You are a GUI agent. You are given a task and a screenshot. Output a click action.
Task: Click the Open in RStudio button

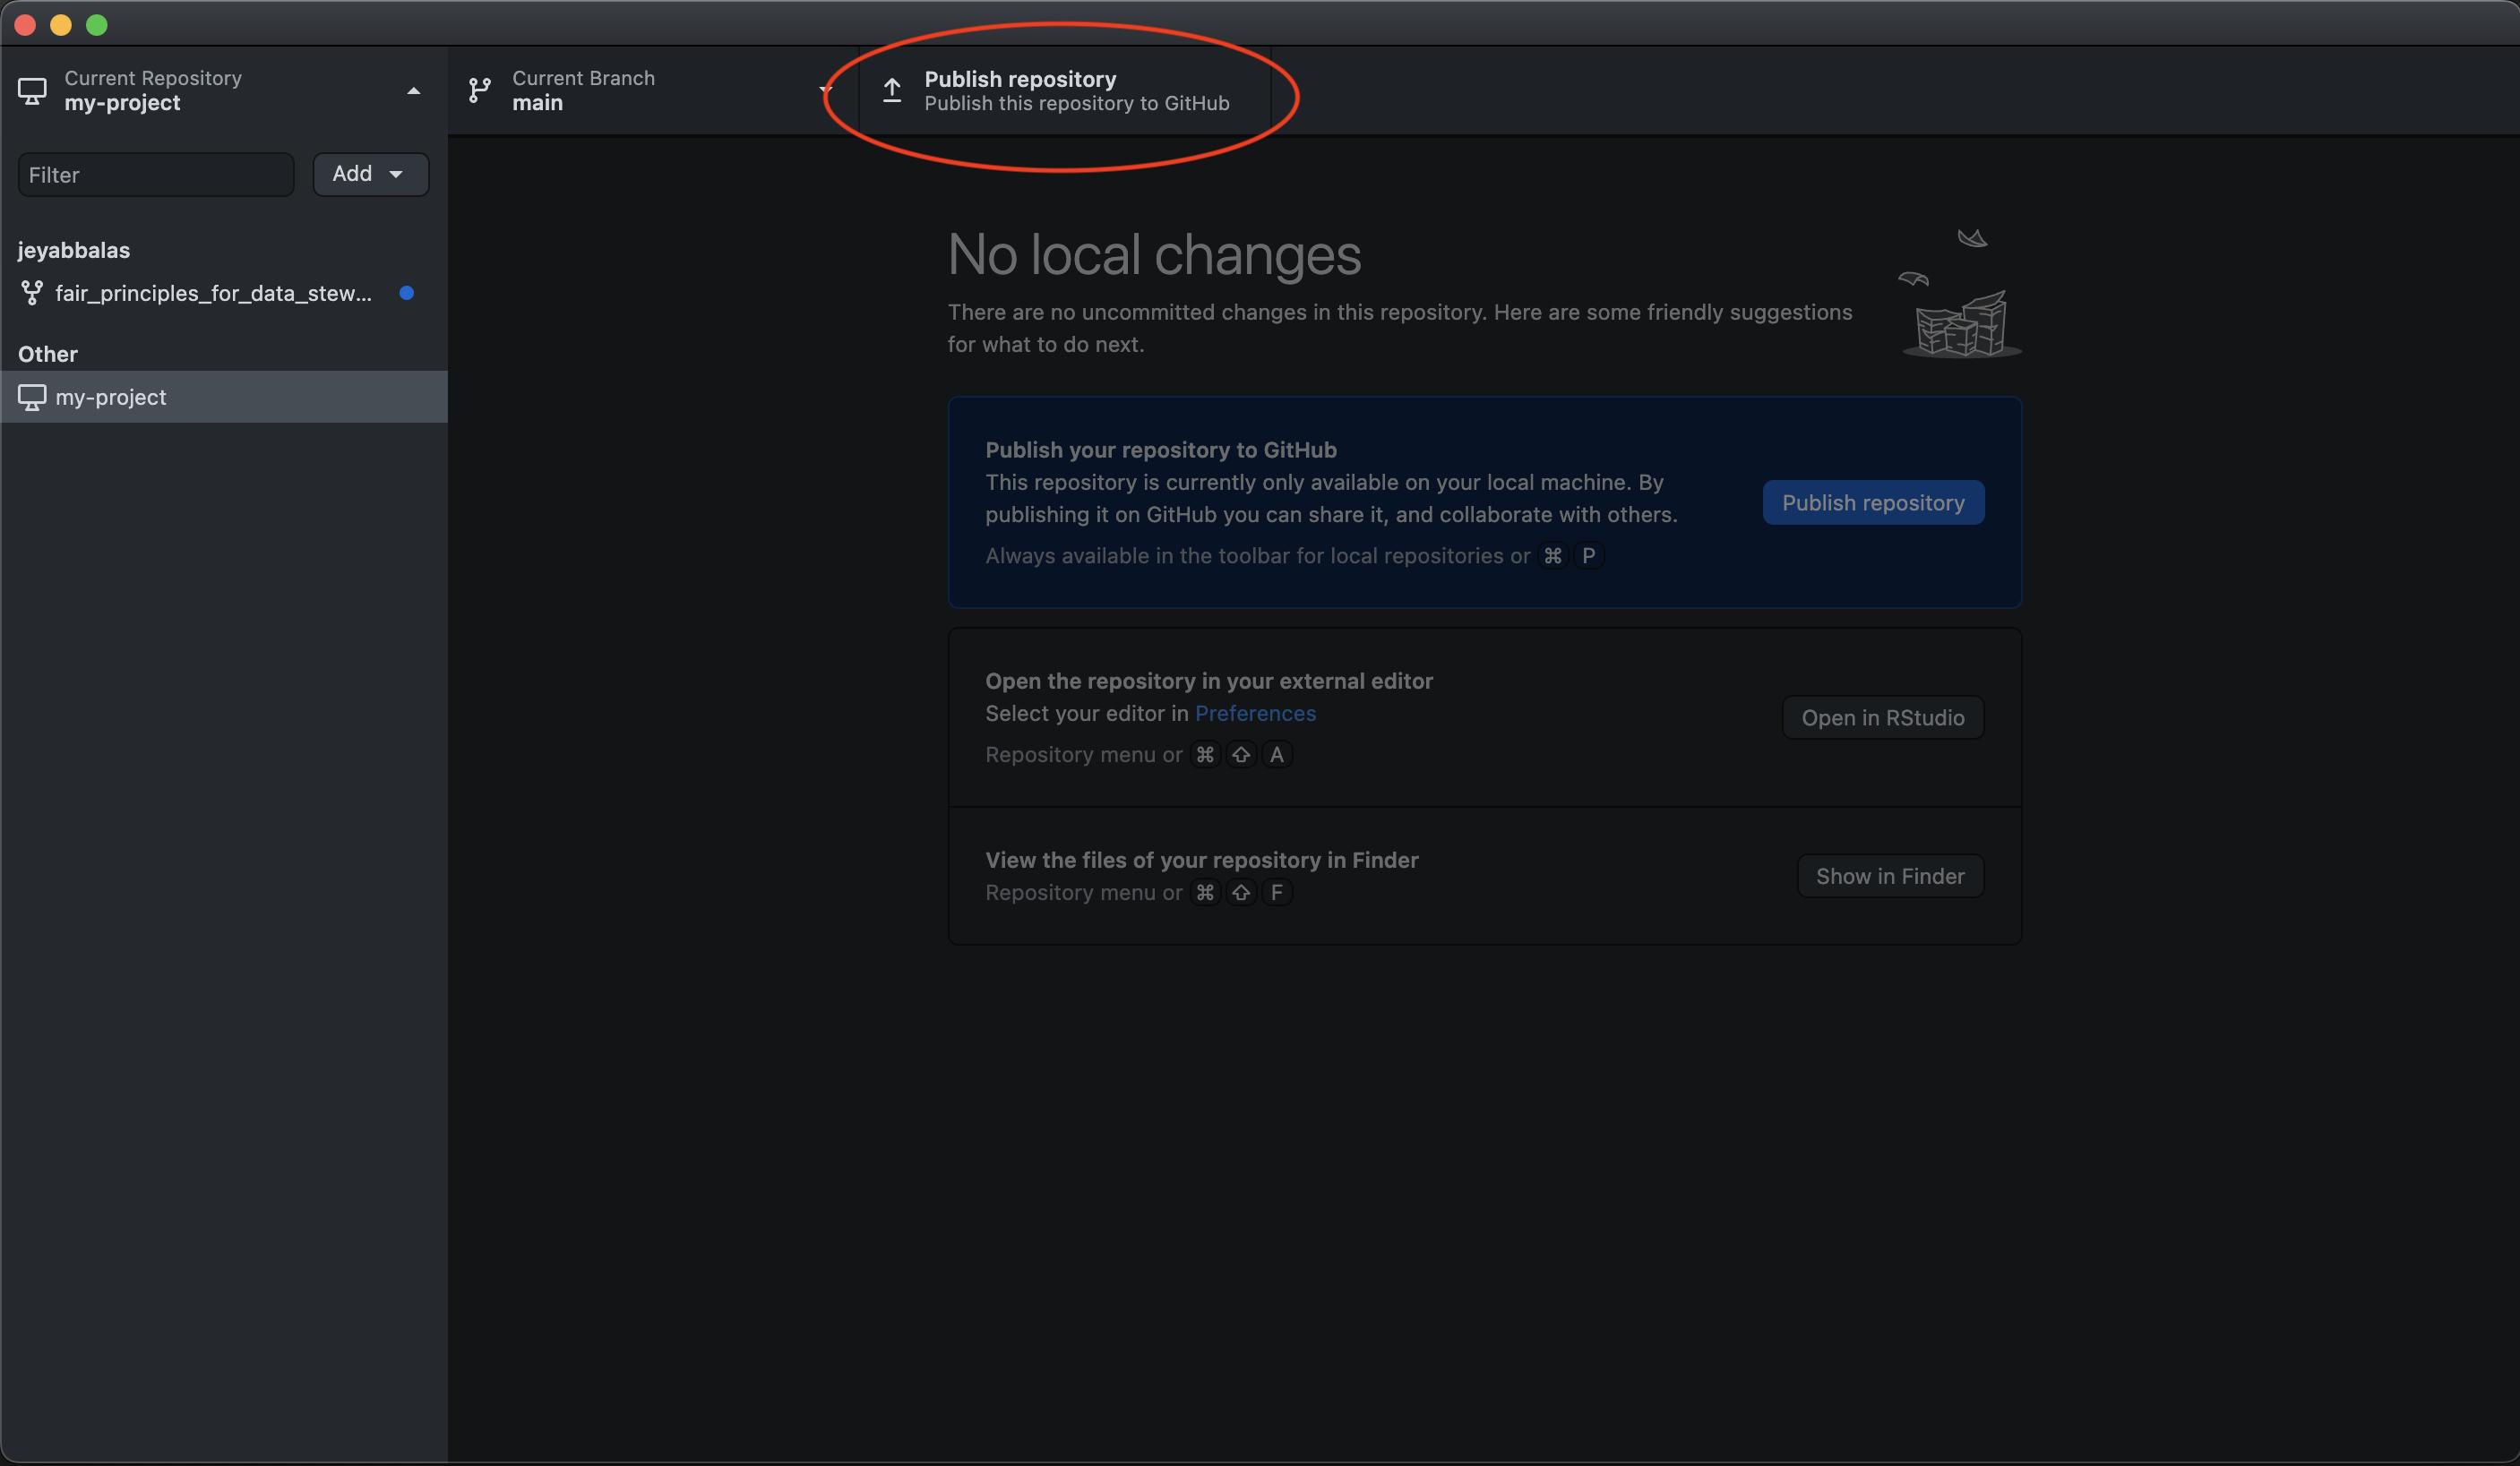click(x=1883, y=718)
